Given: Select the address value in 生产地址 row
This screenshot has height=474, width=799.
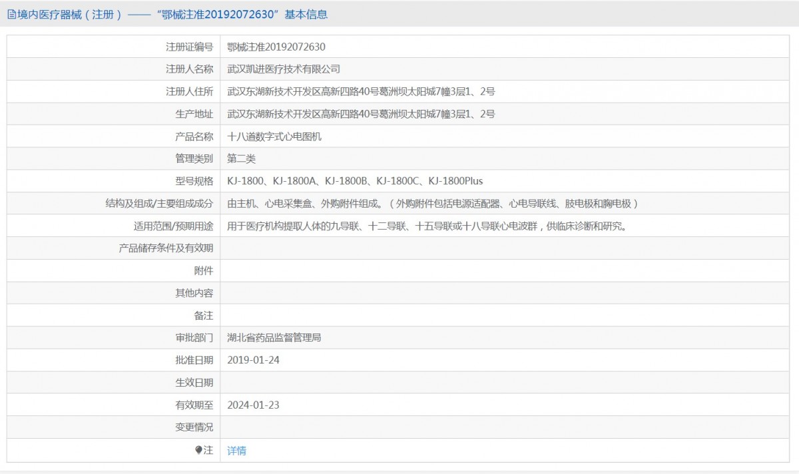Looking at the screenshot, I should pyautogui.click(x=361, y=114).
